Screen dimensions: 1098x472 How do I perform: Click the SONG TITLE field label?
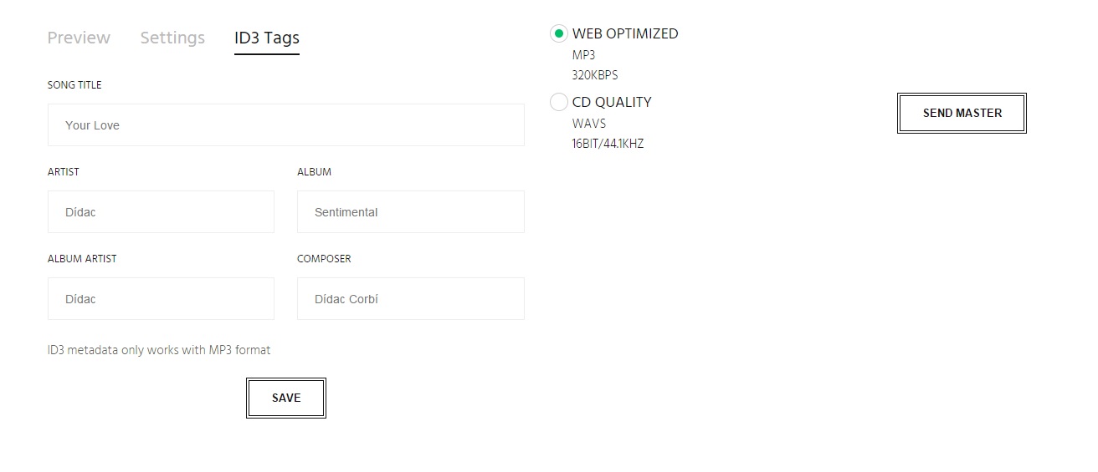[74, 85]
